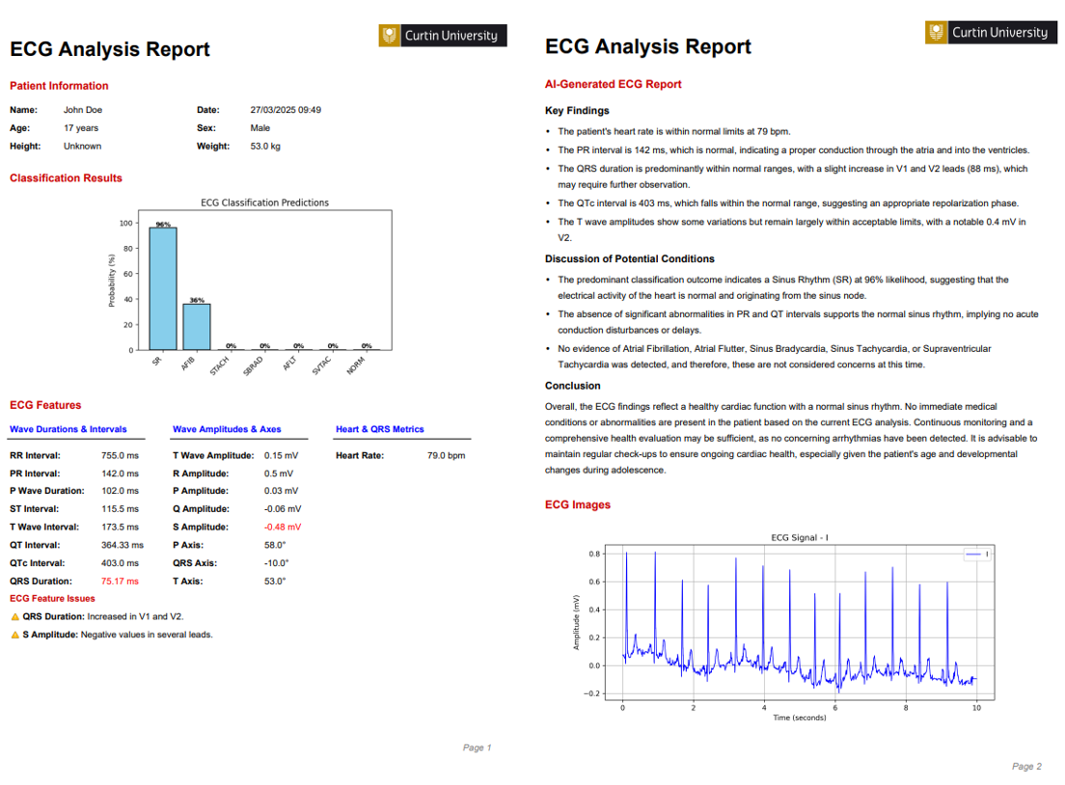Screen dimensions: 1065x785
Task: Click the STACH axis label in chart
Action: (219, 366)
